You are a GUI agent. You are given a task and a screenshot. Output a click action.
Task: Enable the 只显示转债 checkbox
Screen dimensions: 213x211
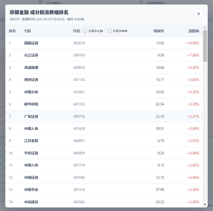pyautogui.click(x=109, y=31)
